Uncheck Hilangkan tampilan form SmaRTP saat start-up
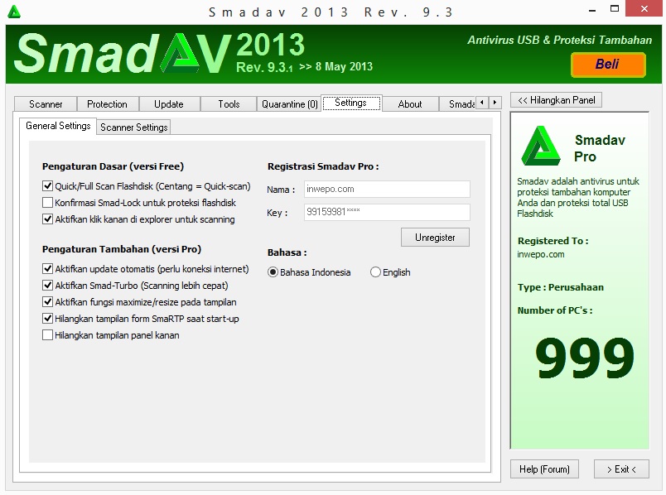This screenshot has height=495, width=666. 47,319
